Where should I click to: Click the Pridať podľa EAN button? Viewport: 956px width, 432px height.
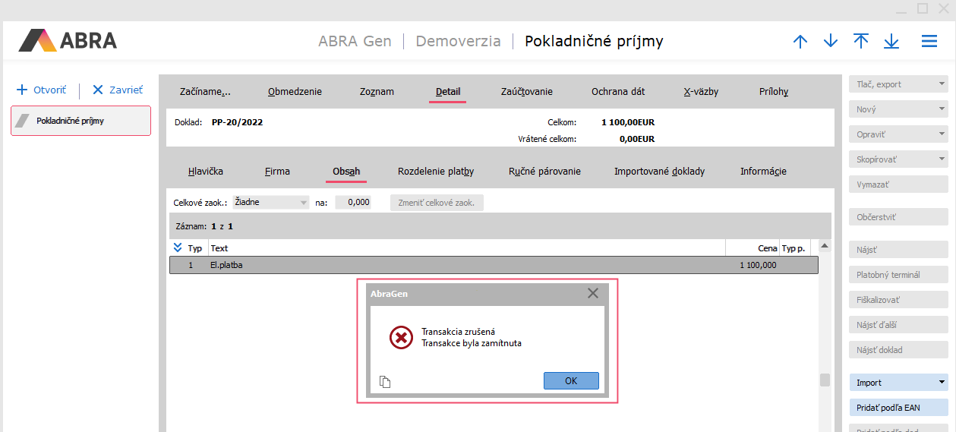point(898,408)
